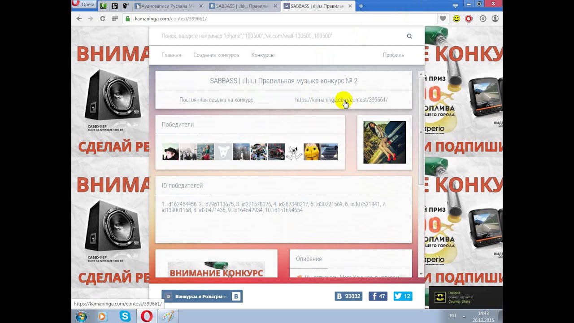Click into the site search field
574x323 pixels.
280,36
